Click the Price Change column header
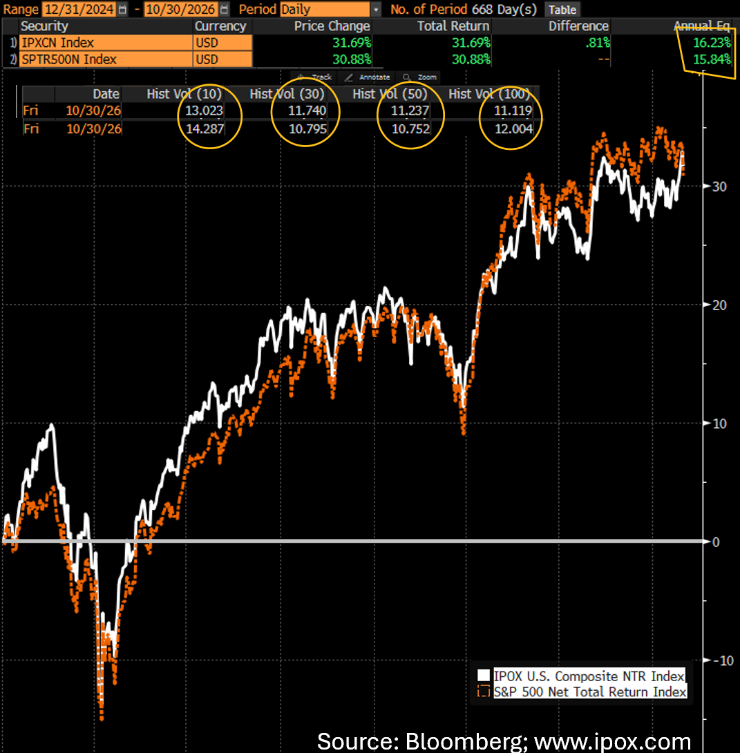 click(x=332, y=26)
